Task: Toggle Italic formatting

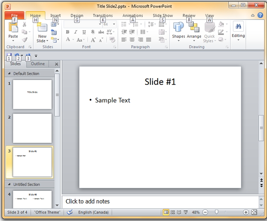Action: tap(76, 32)
